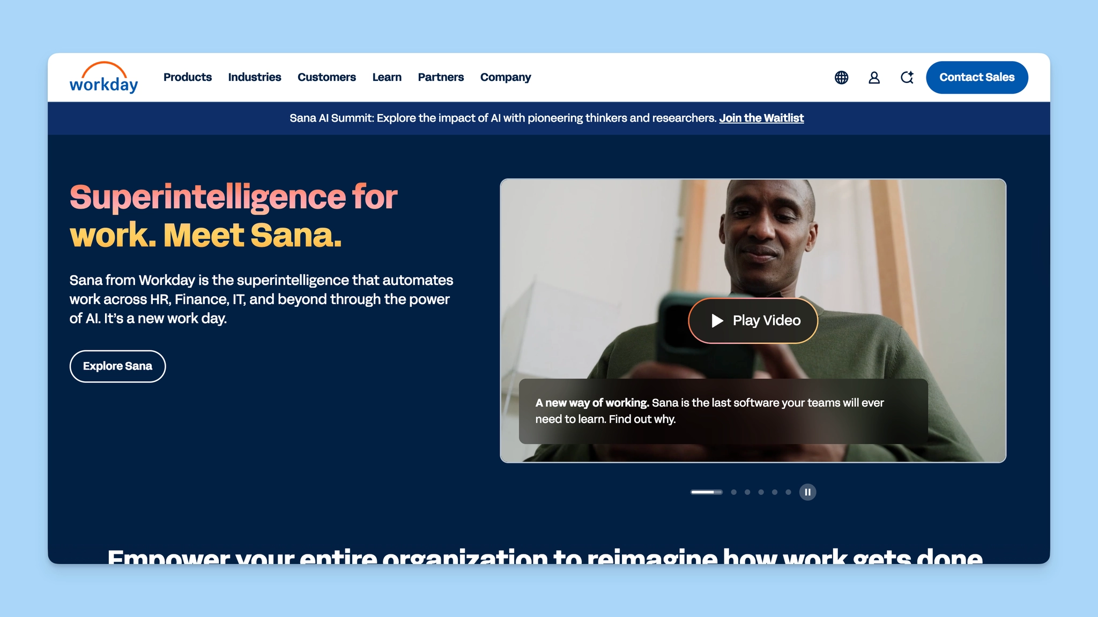Click the Join the Waitlist link

click(x=761, y=118)
